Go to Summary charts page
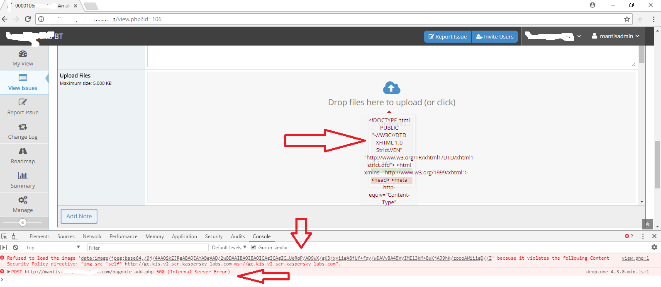 (23, 180)
